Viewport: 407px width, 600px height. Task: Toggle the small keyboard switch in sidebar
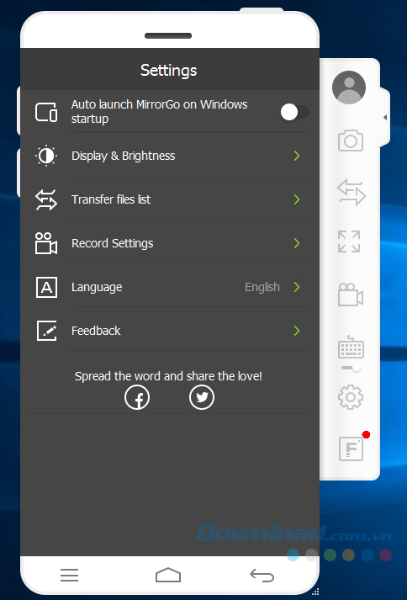(x=351, y=368)
